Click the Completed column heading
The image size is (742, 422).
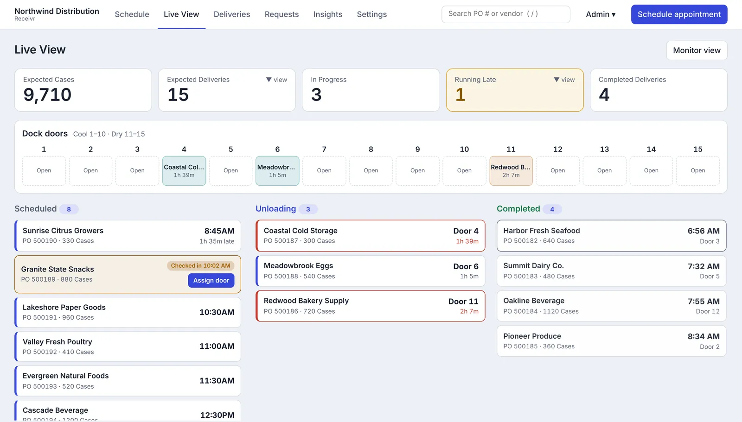518,209
